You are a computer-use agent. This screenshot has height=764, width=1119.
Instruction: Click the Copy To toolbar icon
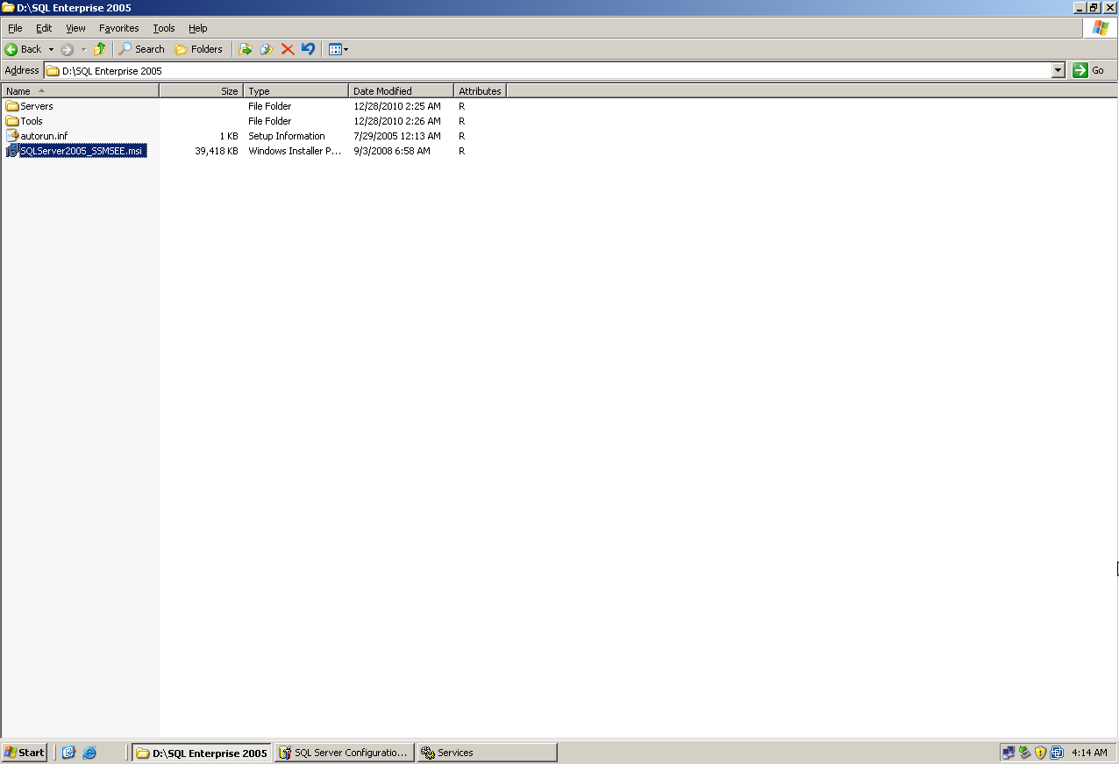(267, 49)
